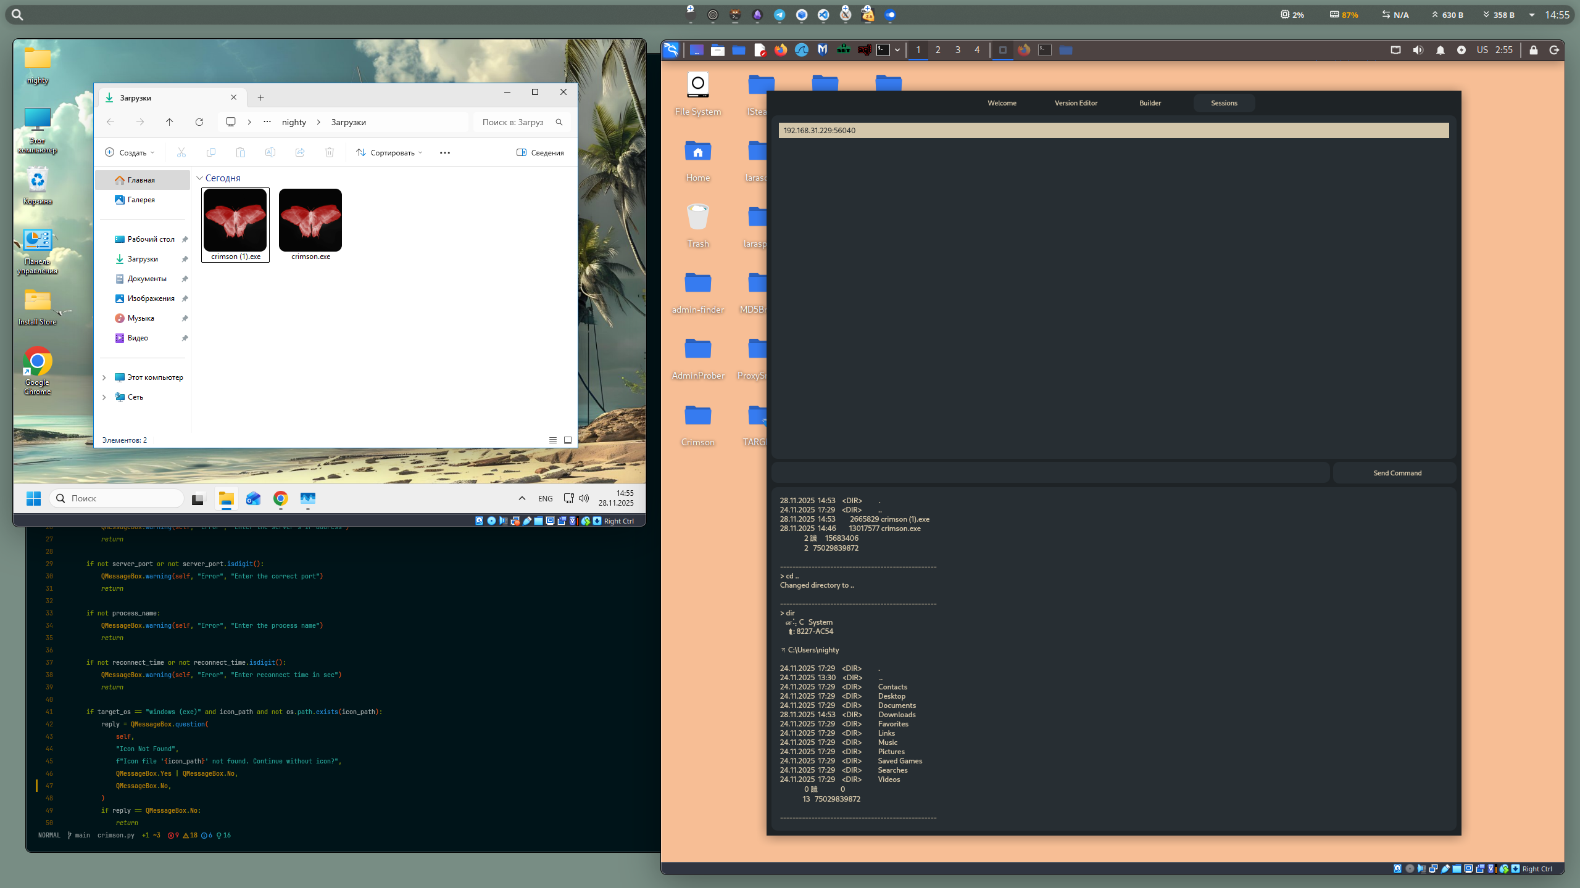The image size is (1580, 888).
Task: Expand the Этот компьютер tree node
Action: pos(104,377)
